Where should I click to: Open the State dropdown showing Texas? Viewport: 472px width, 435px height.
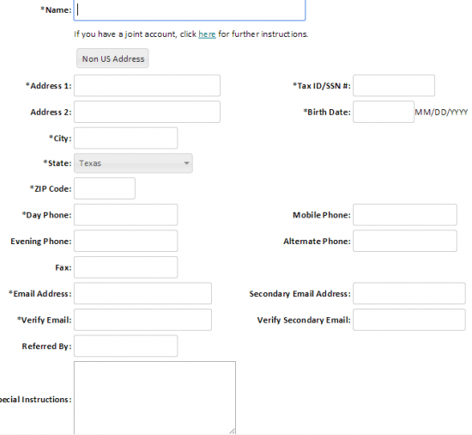click(133, 163)
